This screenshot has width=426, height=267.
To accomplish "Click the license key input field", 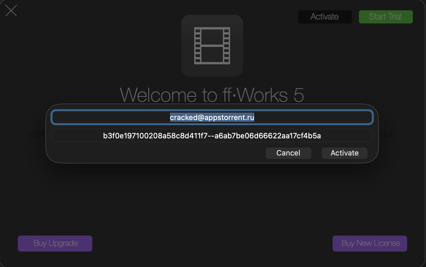I will [x=212, y=136].
